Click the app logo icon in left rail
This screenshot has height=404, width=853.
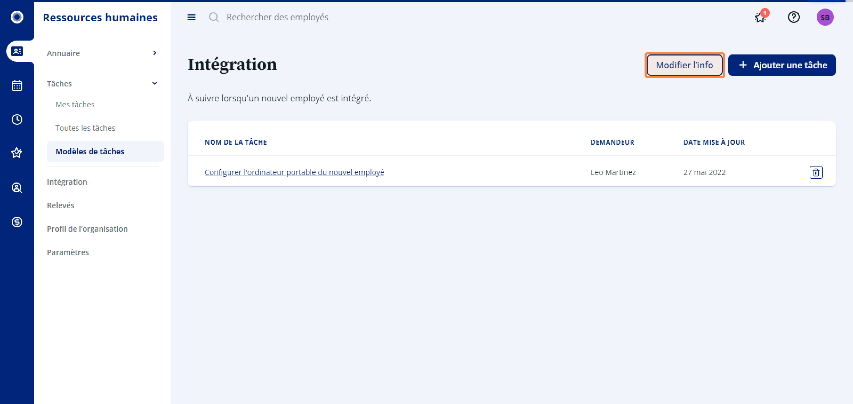(17, 17)
